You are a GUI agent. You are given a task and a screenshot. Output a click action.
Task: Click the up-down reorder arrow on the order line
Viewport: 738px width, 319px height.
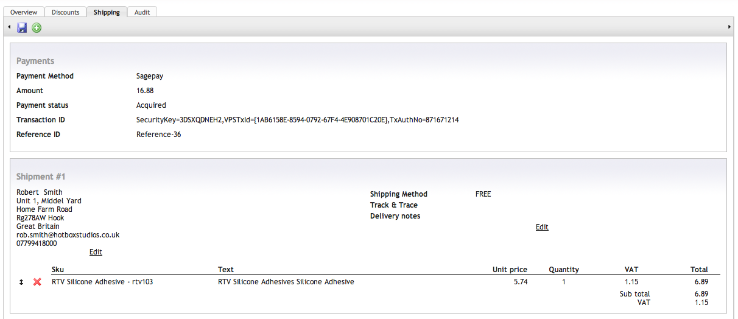click(x=21, y=282)
